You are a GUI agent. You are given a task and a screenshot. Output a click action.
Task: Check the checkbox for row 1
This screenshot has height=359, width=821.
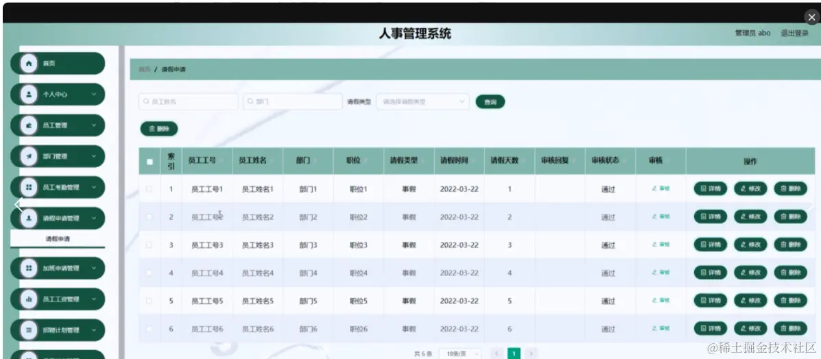[x=150, y=189]
